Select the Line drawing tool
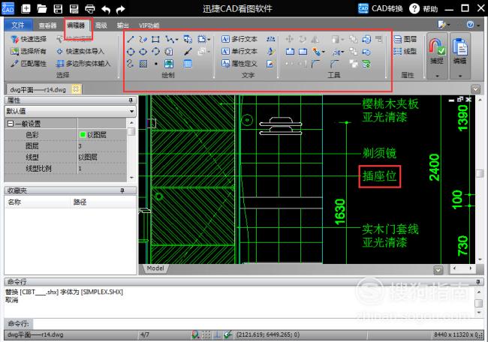Screen dimensions: 488x342 click(131, 39)
